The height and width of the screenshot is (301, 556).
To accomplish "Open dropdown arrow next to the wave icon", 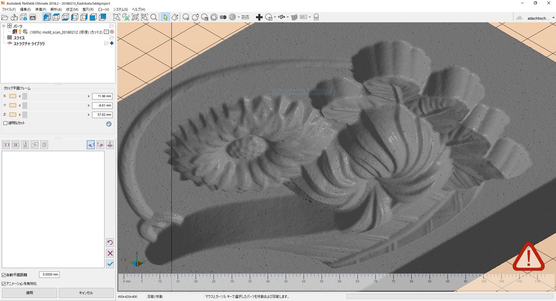I will pyautogui.click(x=287, y=17).
